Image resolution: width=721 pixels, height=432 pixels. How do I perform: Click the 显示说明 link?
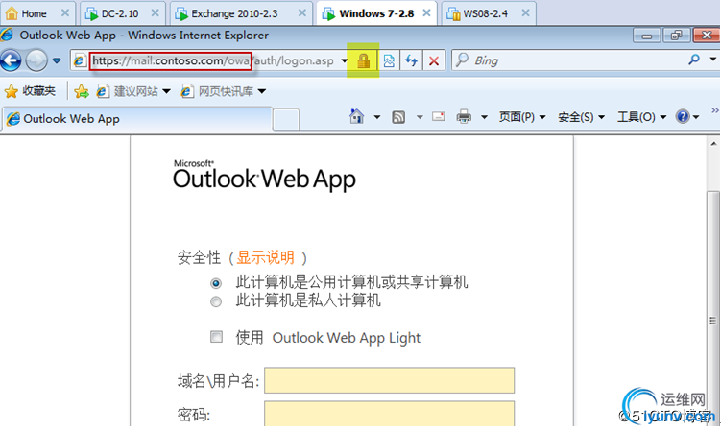pos(265,257)
